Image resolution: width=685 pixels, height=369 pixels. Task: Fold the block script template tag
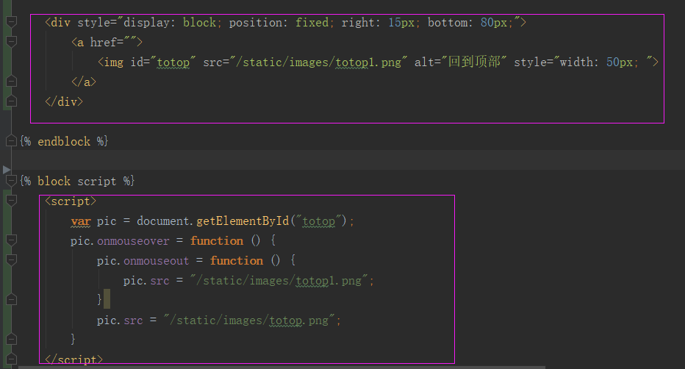tap(10, 181)
